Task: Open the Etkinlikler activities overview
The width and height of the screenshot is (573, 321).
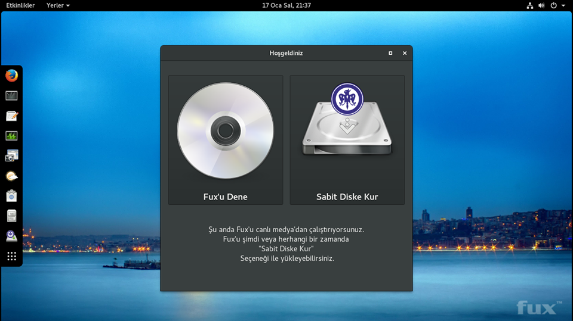Action: coord(20,5)
